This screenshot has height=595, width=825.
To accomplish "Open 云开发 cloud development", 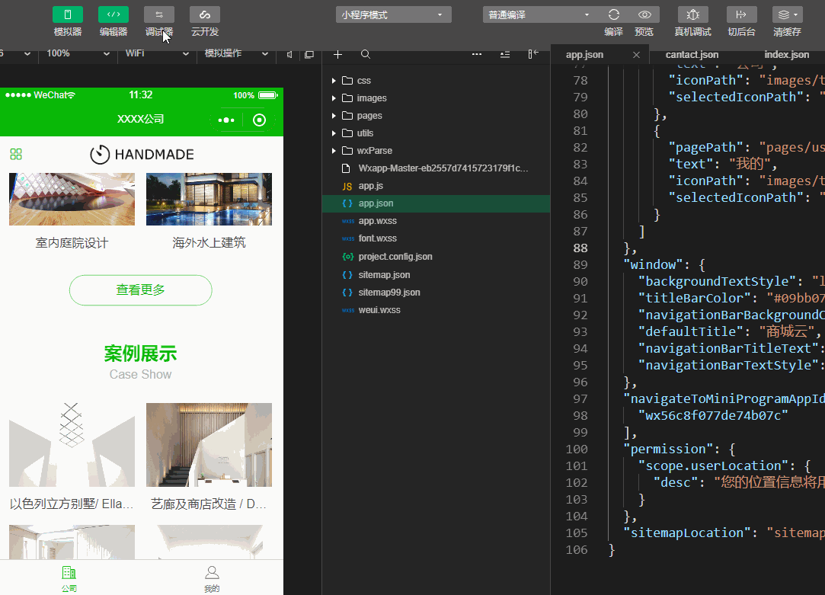I will click(205, 14).
